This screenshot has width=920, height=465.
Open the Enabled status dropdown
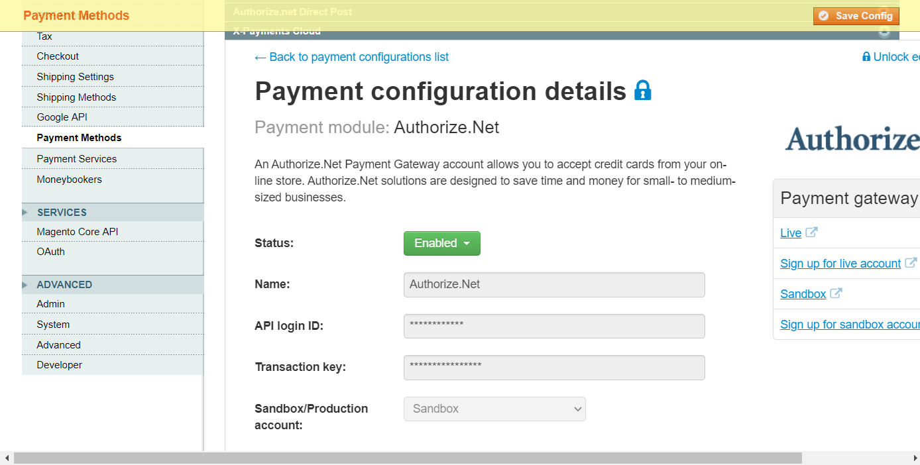click(x=442, y=243)
